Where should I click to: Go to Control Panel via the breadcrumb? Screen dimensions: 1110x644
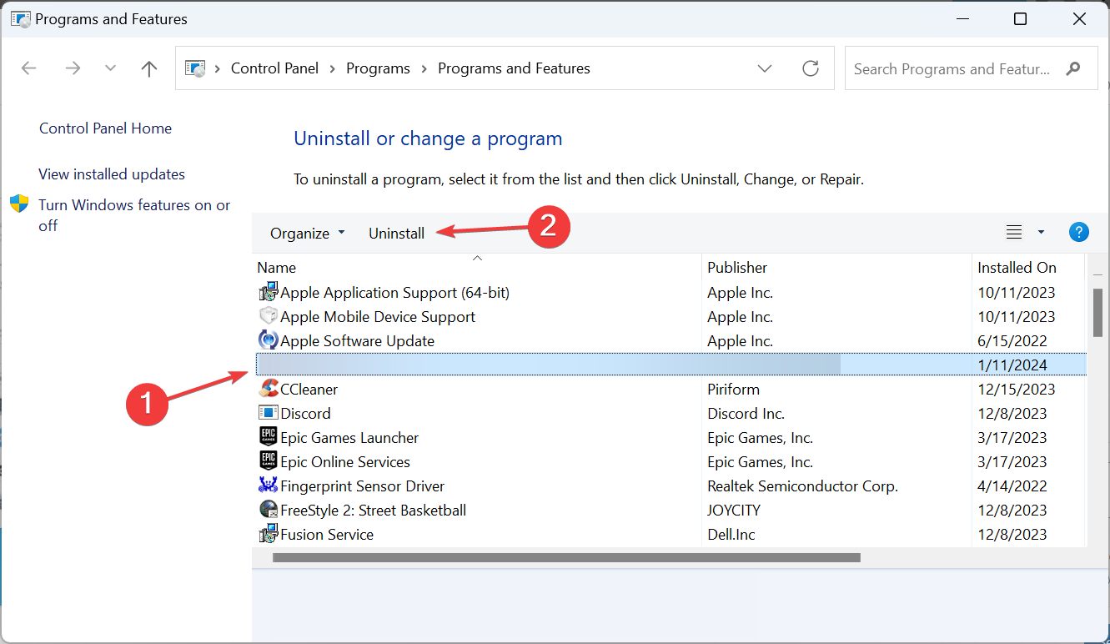(x=274, y=68)
